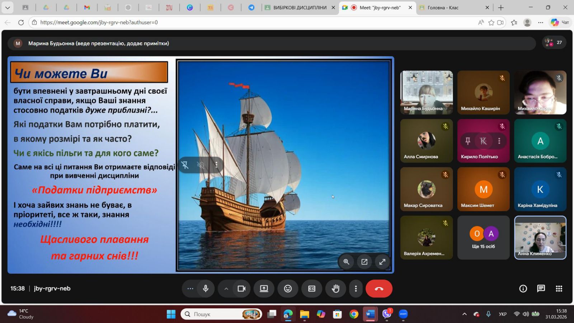Toggle the microphone on or off

(x=206, y=289)
